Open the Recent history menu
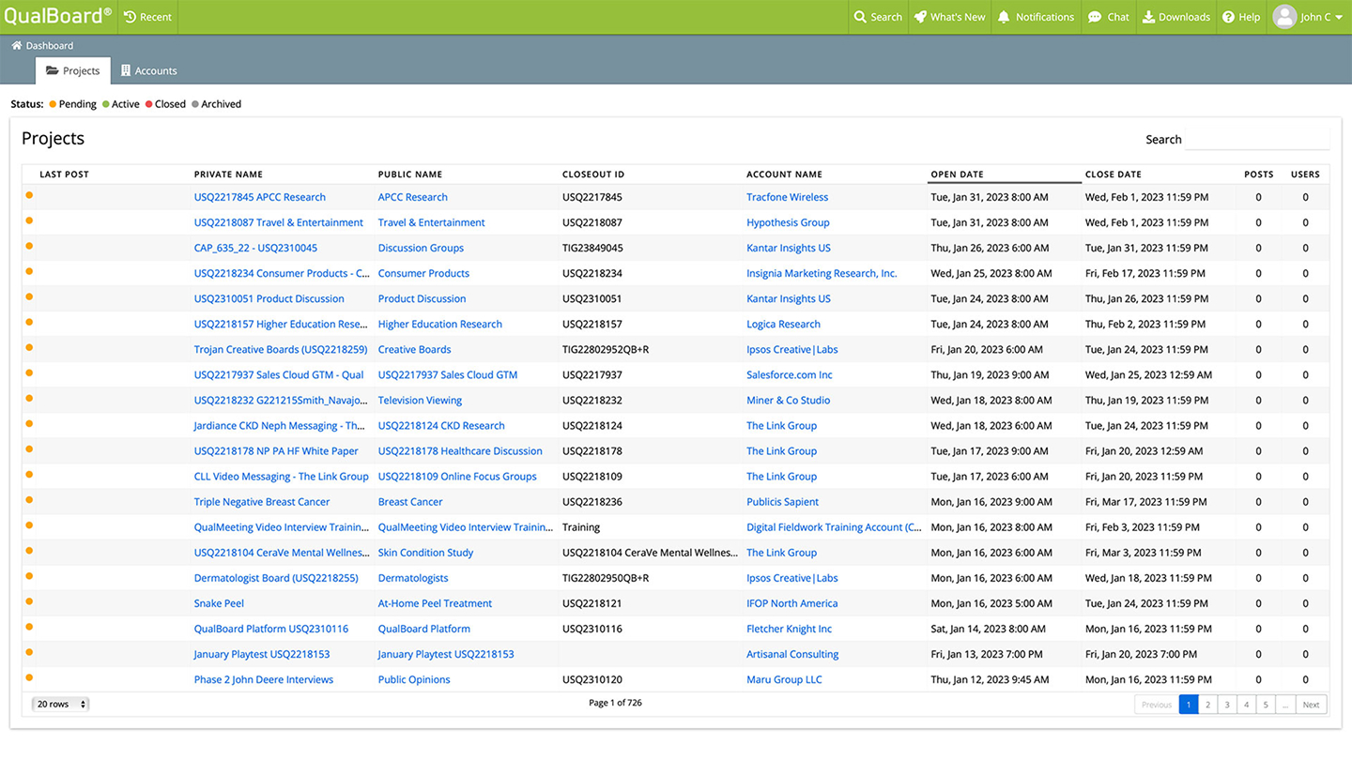 (x=148, y=17)
